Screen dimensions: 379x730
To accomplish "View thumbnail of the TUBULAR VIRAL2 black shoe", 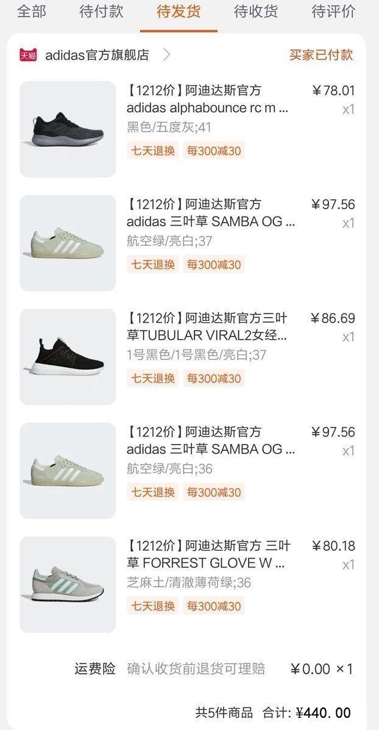I will (67, 357).
